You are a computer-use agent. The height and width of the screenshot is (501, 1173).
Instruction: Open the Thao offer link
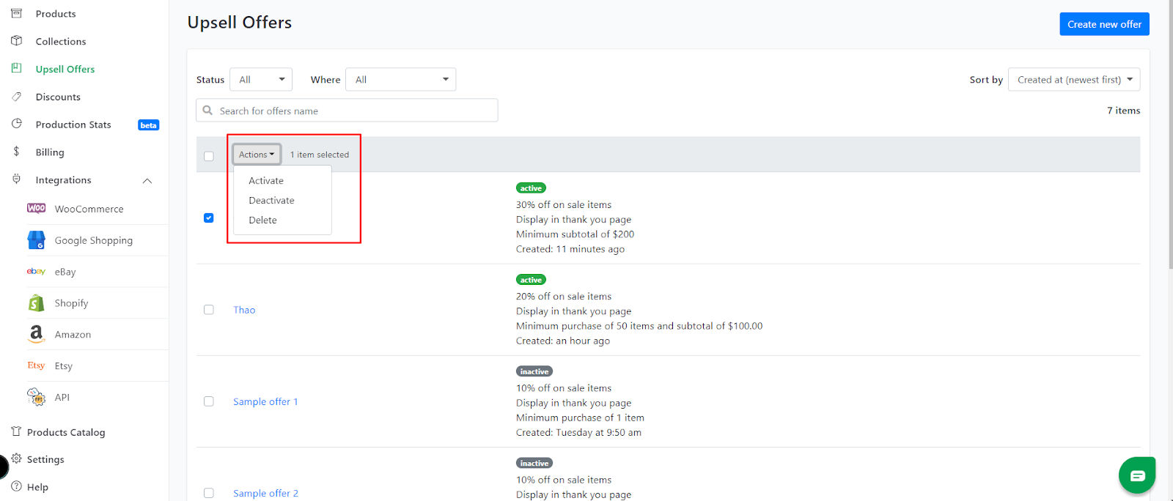pyautogui.click(x=244, y=310)
